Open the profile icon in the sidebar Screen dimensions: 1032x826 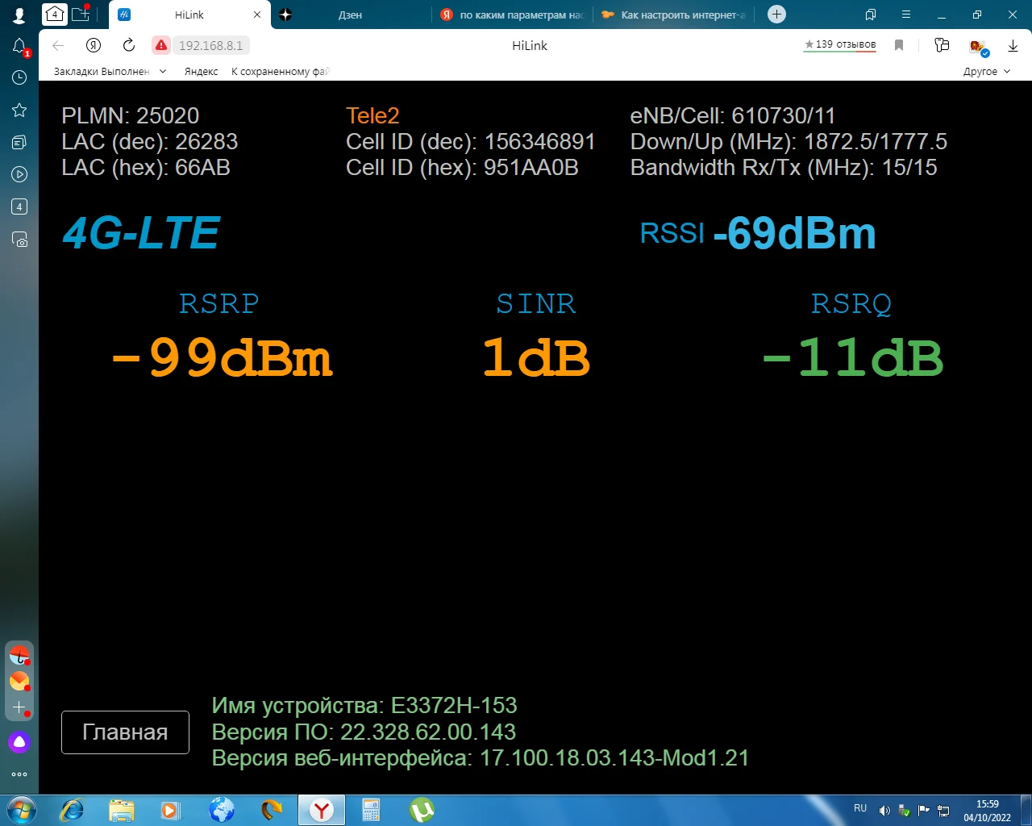tap(19, 15)
